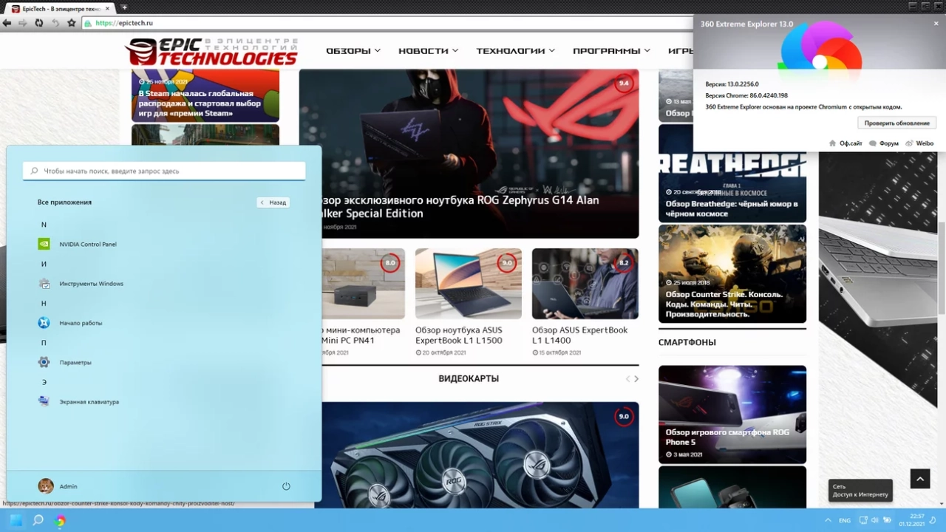Click the back-to-top arrow button on the page

(920, 479)
